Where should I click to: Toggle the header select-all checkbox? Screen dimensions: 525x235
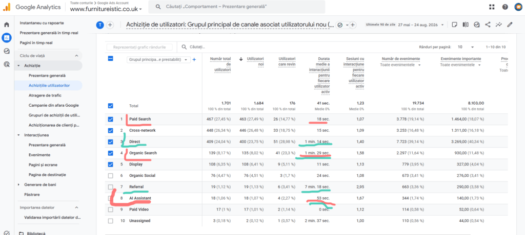tap(111, 58)
